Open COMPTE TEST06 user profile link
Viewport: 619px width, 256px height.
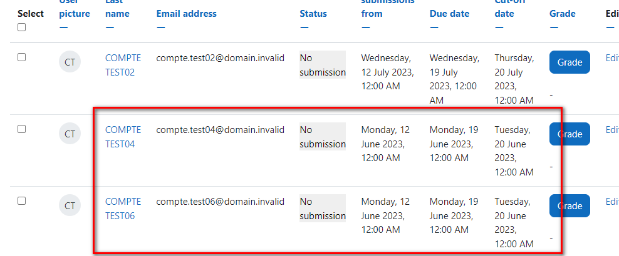point(123,209)
